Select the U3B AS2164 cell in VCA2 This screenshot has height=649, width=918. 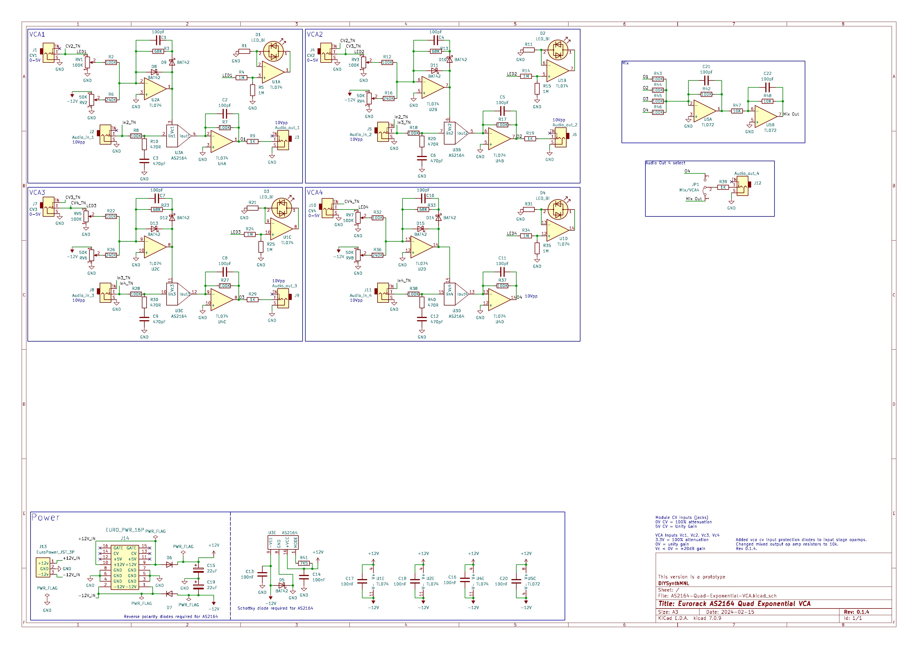click(x=456, y=133)
